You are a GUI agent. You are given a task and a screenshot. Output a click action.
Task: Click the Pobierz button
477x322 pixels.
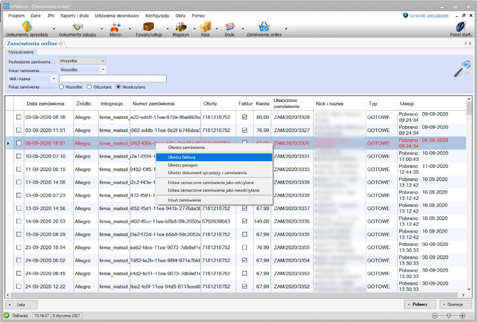click(420, 304)
